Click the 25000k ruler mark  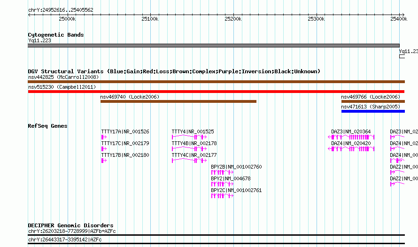pyautogui.click(x=68, y=19)
